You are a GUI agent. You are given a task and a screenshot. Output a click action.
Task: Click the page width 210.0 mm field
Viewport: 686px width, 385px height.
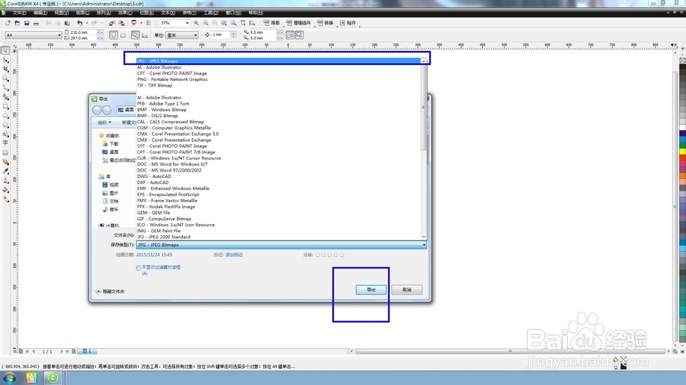[x=83, y=32]
